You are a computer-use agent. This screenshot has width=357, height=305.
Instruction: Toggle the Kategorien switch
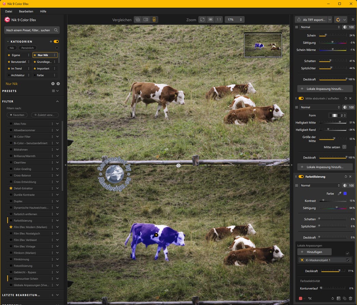(x=56, y=42)
